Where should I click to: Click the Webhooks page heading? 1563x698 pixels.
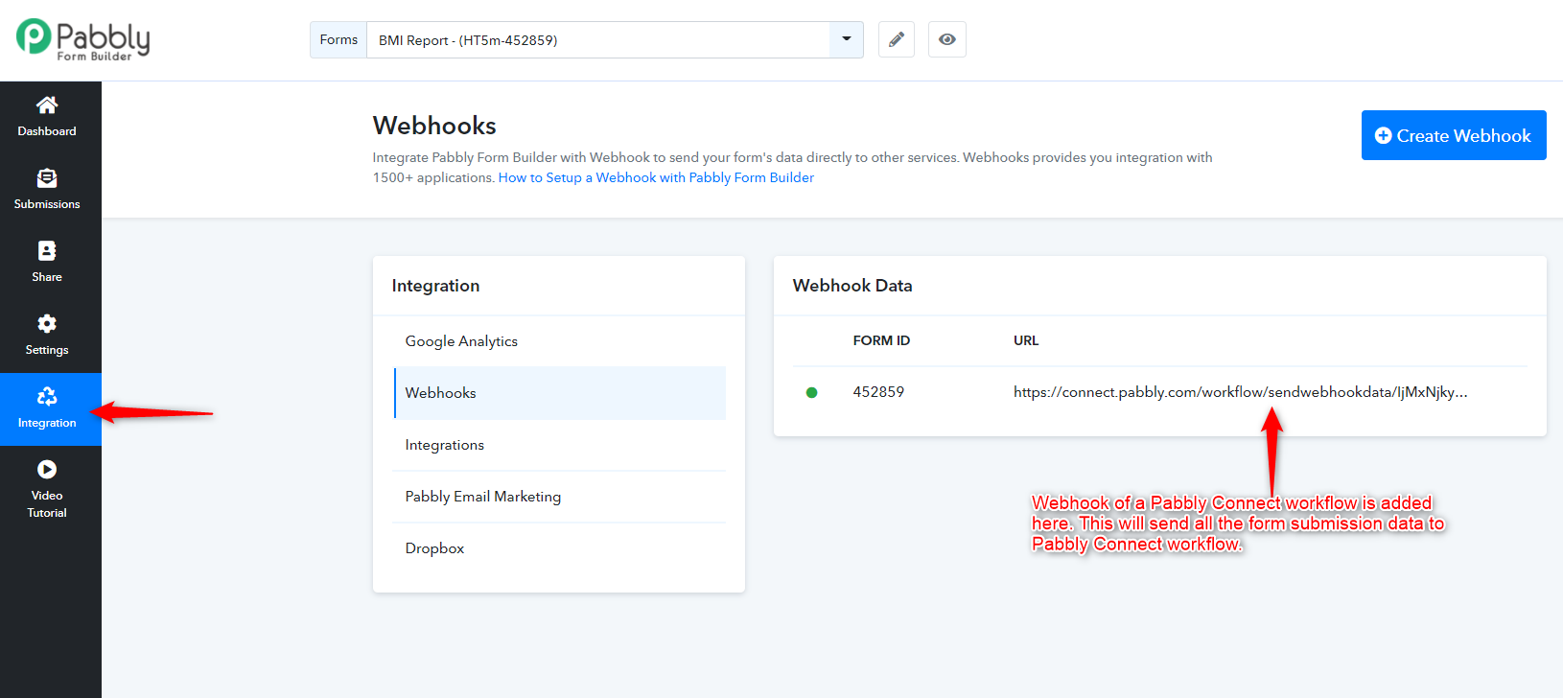click(x=434, y=126)
